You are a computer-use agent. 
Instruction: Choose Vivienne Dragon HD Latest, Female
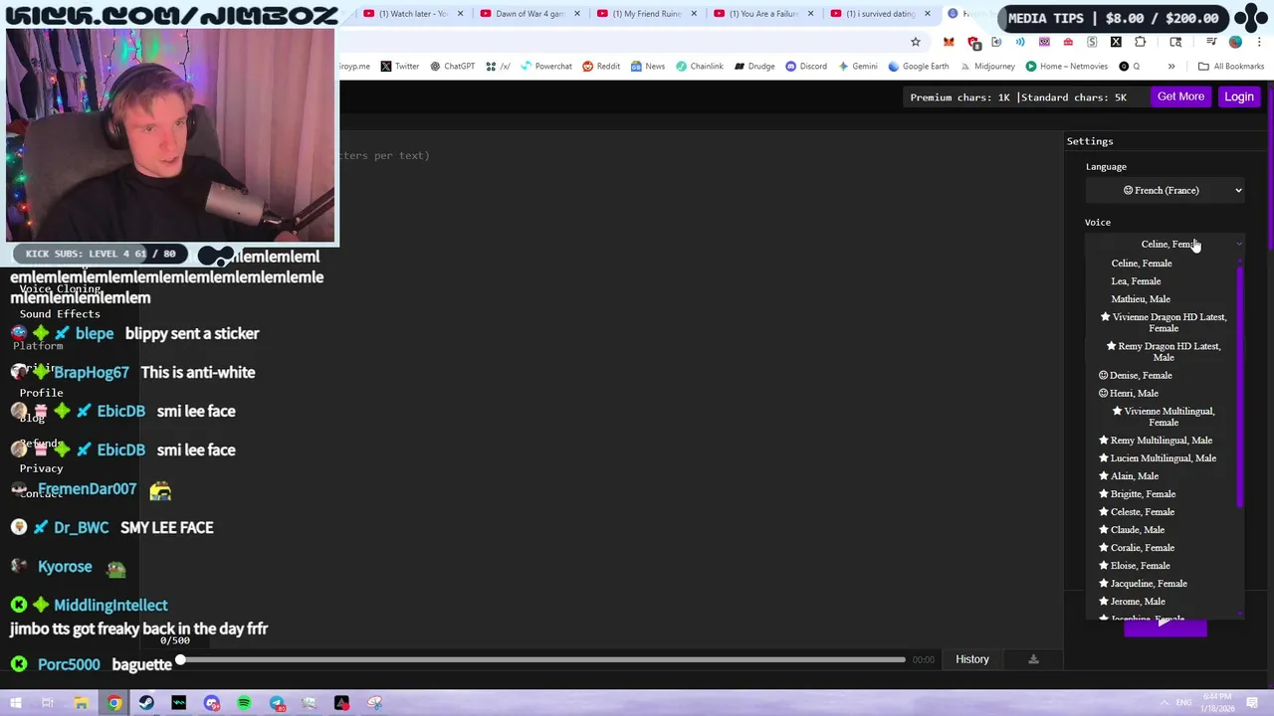[x=1164, y=322]
